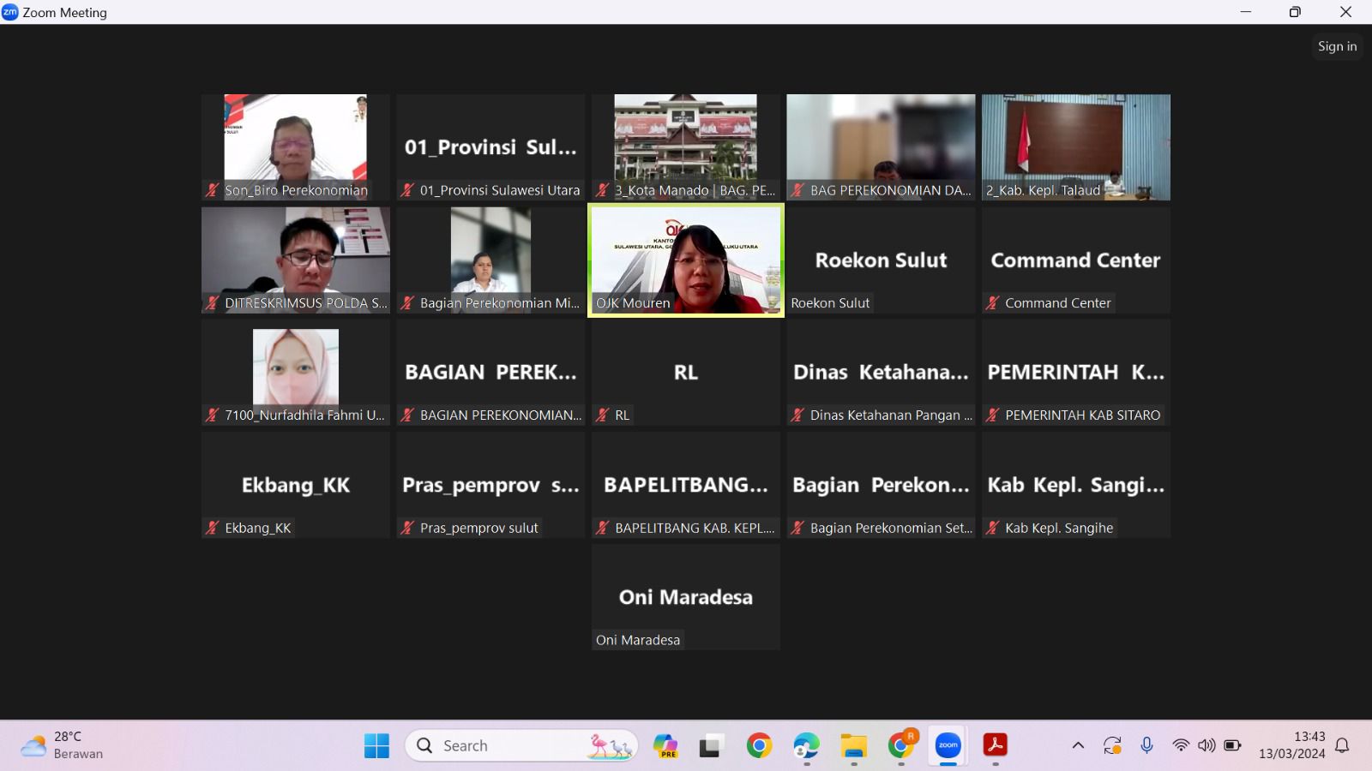The width and height of the screenshot is (1372, 771).
Task: Open the sync tray icon with the circular arrows
Action: [x=1112, y=745]
